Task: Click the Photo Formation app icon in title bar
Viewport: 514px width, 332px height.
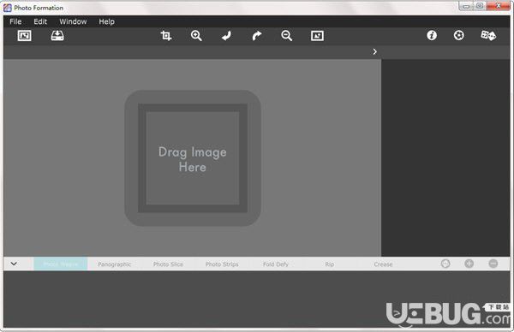Action: [7, 8]
